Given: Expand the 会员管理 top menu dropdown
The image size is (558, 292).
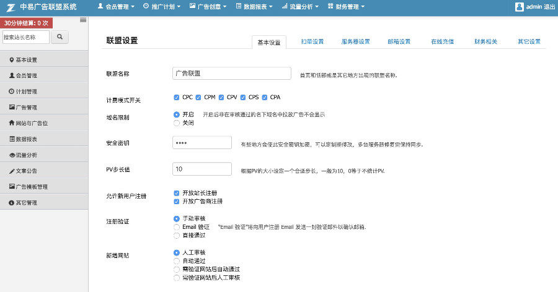Looking at the screenshot, I should 116,7.
